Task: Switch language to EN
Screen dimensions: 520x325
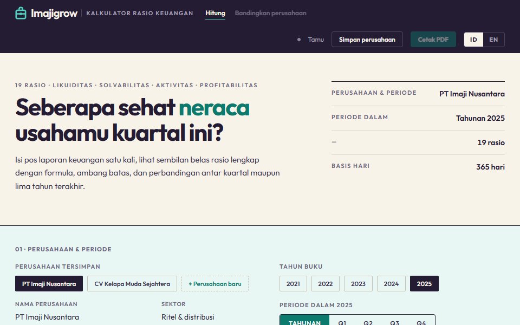Action: (x=493, y=40)
